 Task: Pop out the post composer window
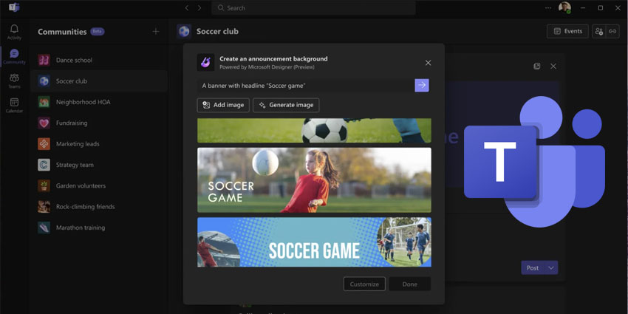[537, 66]
